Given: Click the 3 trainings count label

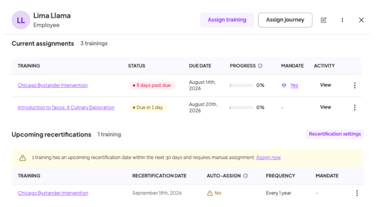Looking at the screenshot, I should [94, 43].
